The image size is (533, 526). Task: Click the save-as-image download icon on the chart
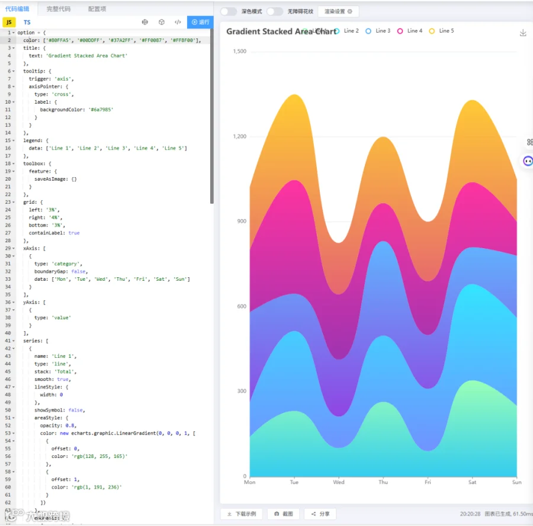click(523, 33)
